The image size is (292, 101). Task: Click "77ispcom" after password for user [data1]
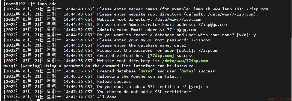(208, 51)
